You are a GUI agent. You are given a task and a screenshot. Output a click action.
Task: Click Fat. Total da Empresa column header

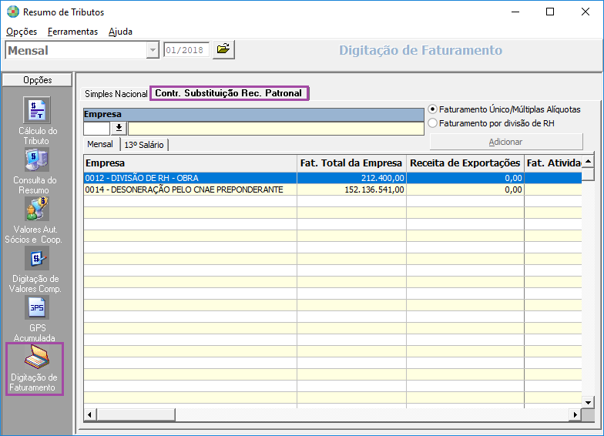(351, 163)
